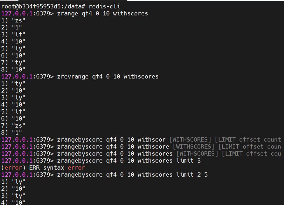Viewport: 284px width, 205px height.
Task: Click the gray LIMIT offset count hint after withscore
Action: [250, 146]
